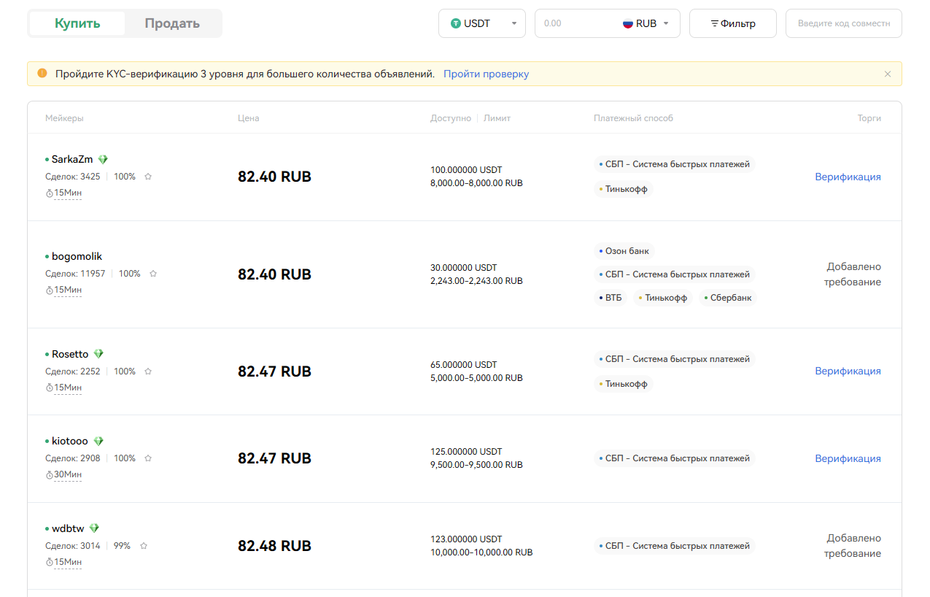
Task: Click the timer icon under kiotooo
Action: click(x=50, y=475)
